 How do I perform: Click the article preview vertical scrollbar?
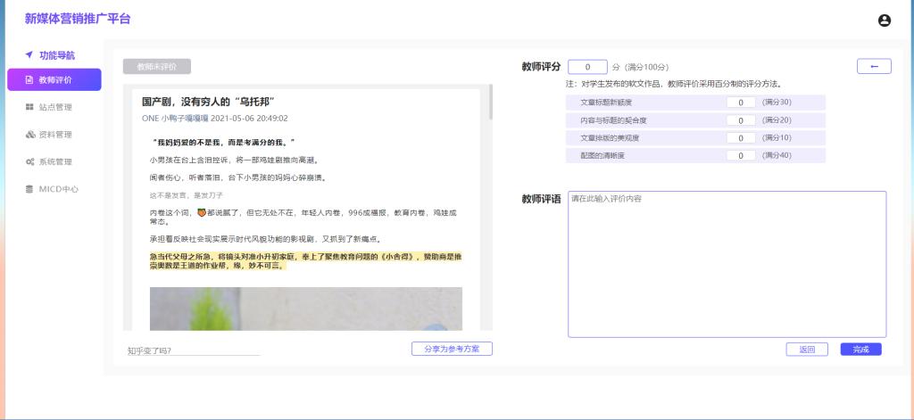(490, 104)
